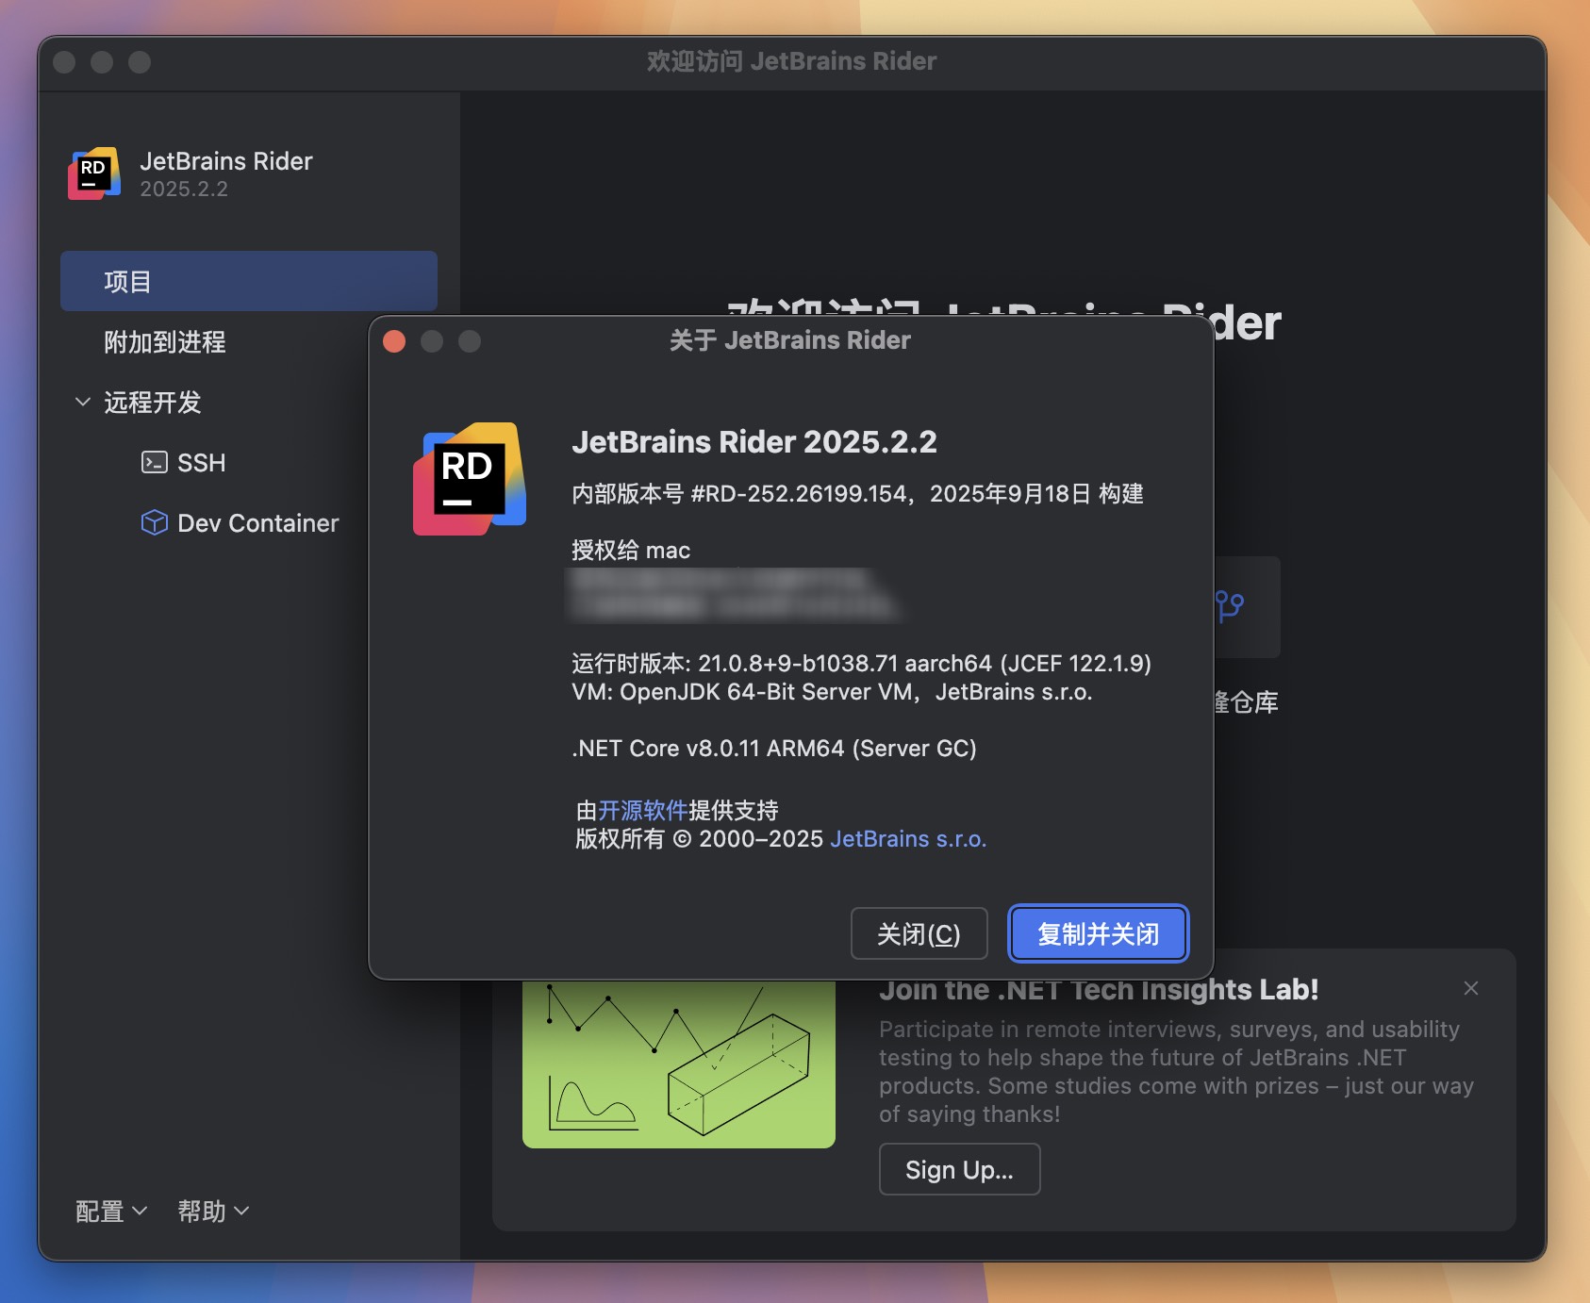Dismiss the .NET Tech Insights Lab banner
1590x1303 pixels.
tap(1470, 988)
